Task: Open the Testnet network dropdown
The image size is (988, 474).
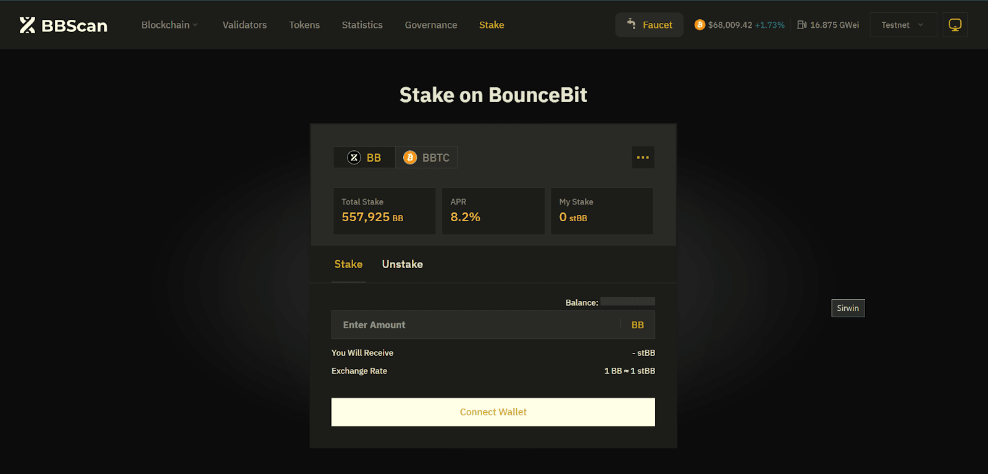Action: tap(903, 25)
